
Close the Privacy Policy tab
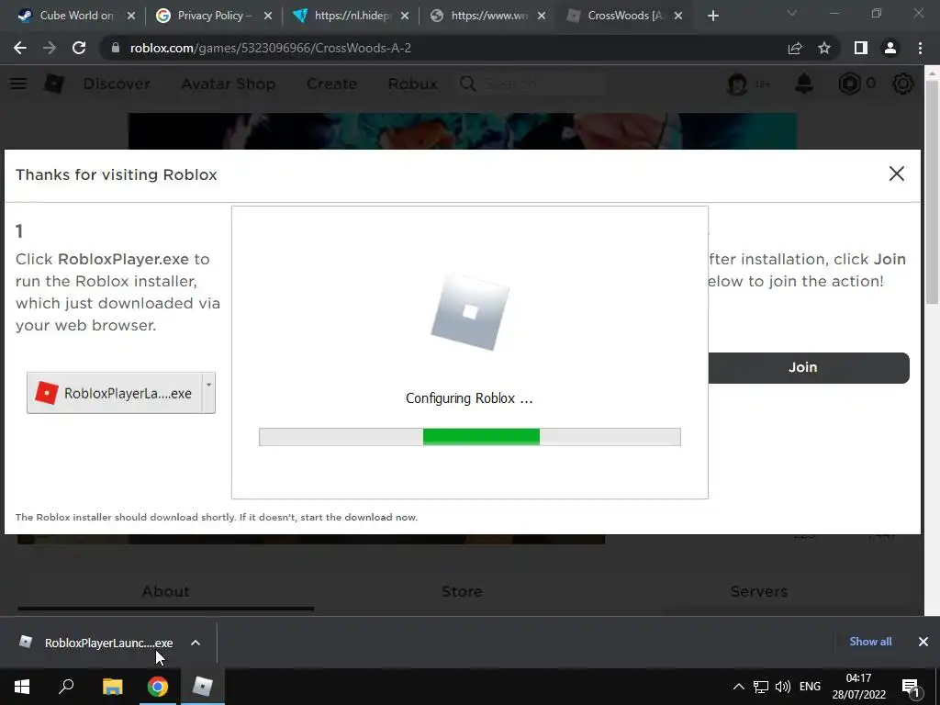[268, 16]
